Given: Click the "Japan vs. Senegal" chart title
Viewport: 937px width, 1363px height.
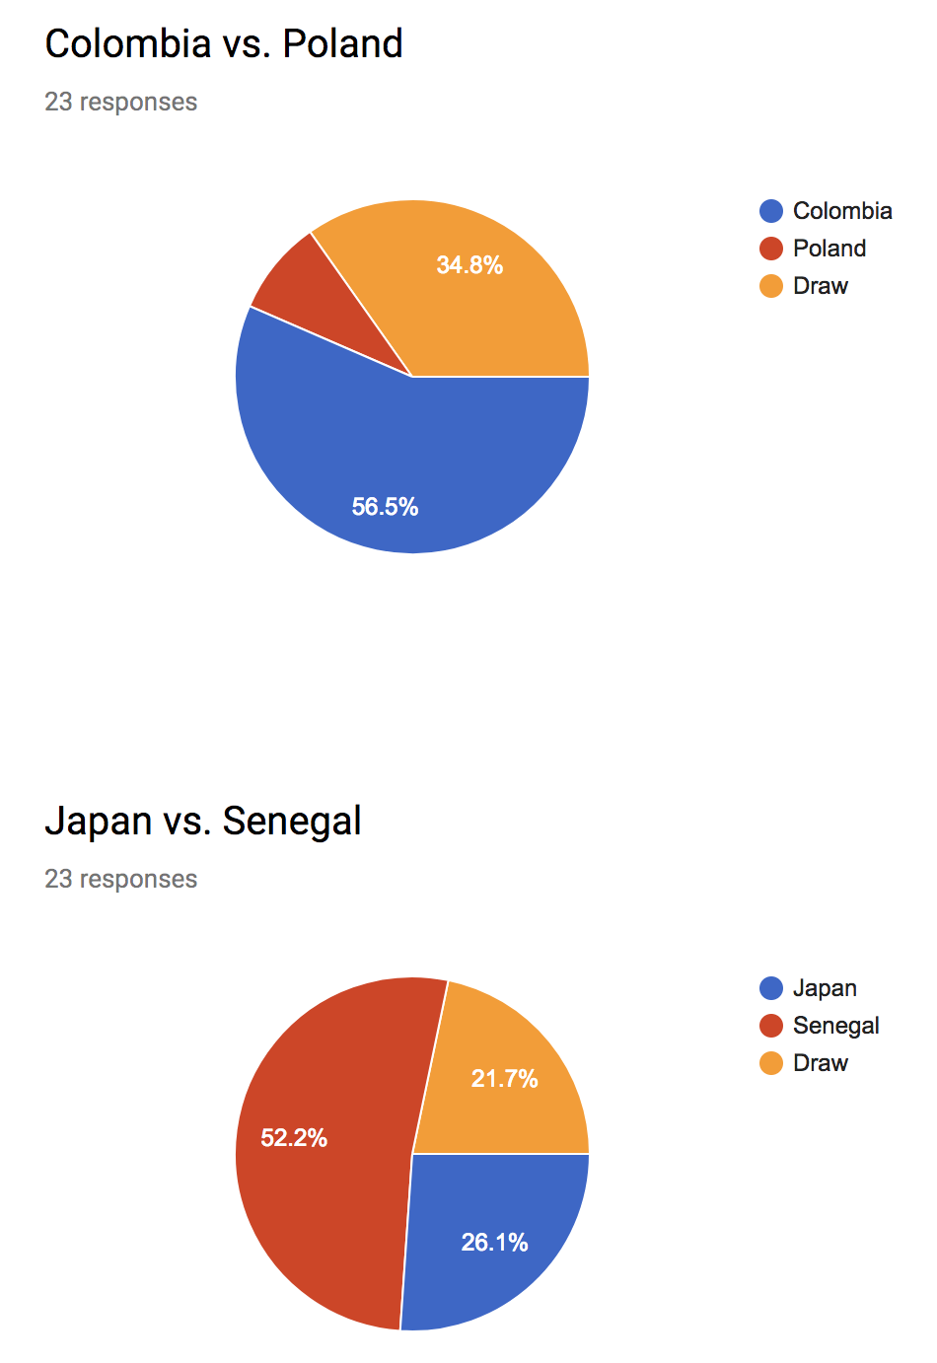Looking at the screenshot, I should (203, 822).
